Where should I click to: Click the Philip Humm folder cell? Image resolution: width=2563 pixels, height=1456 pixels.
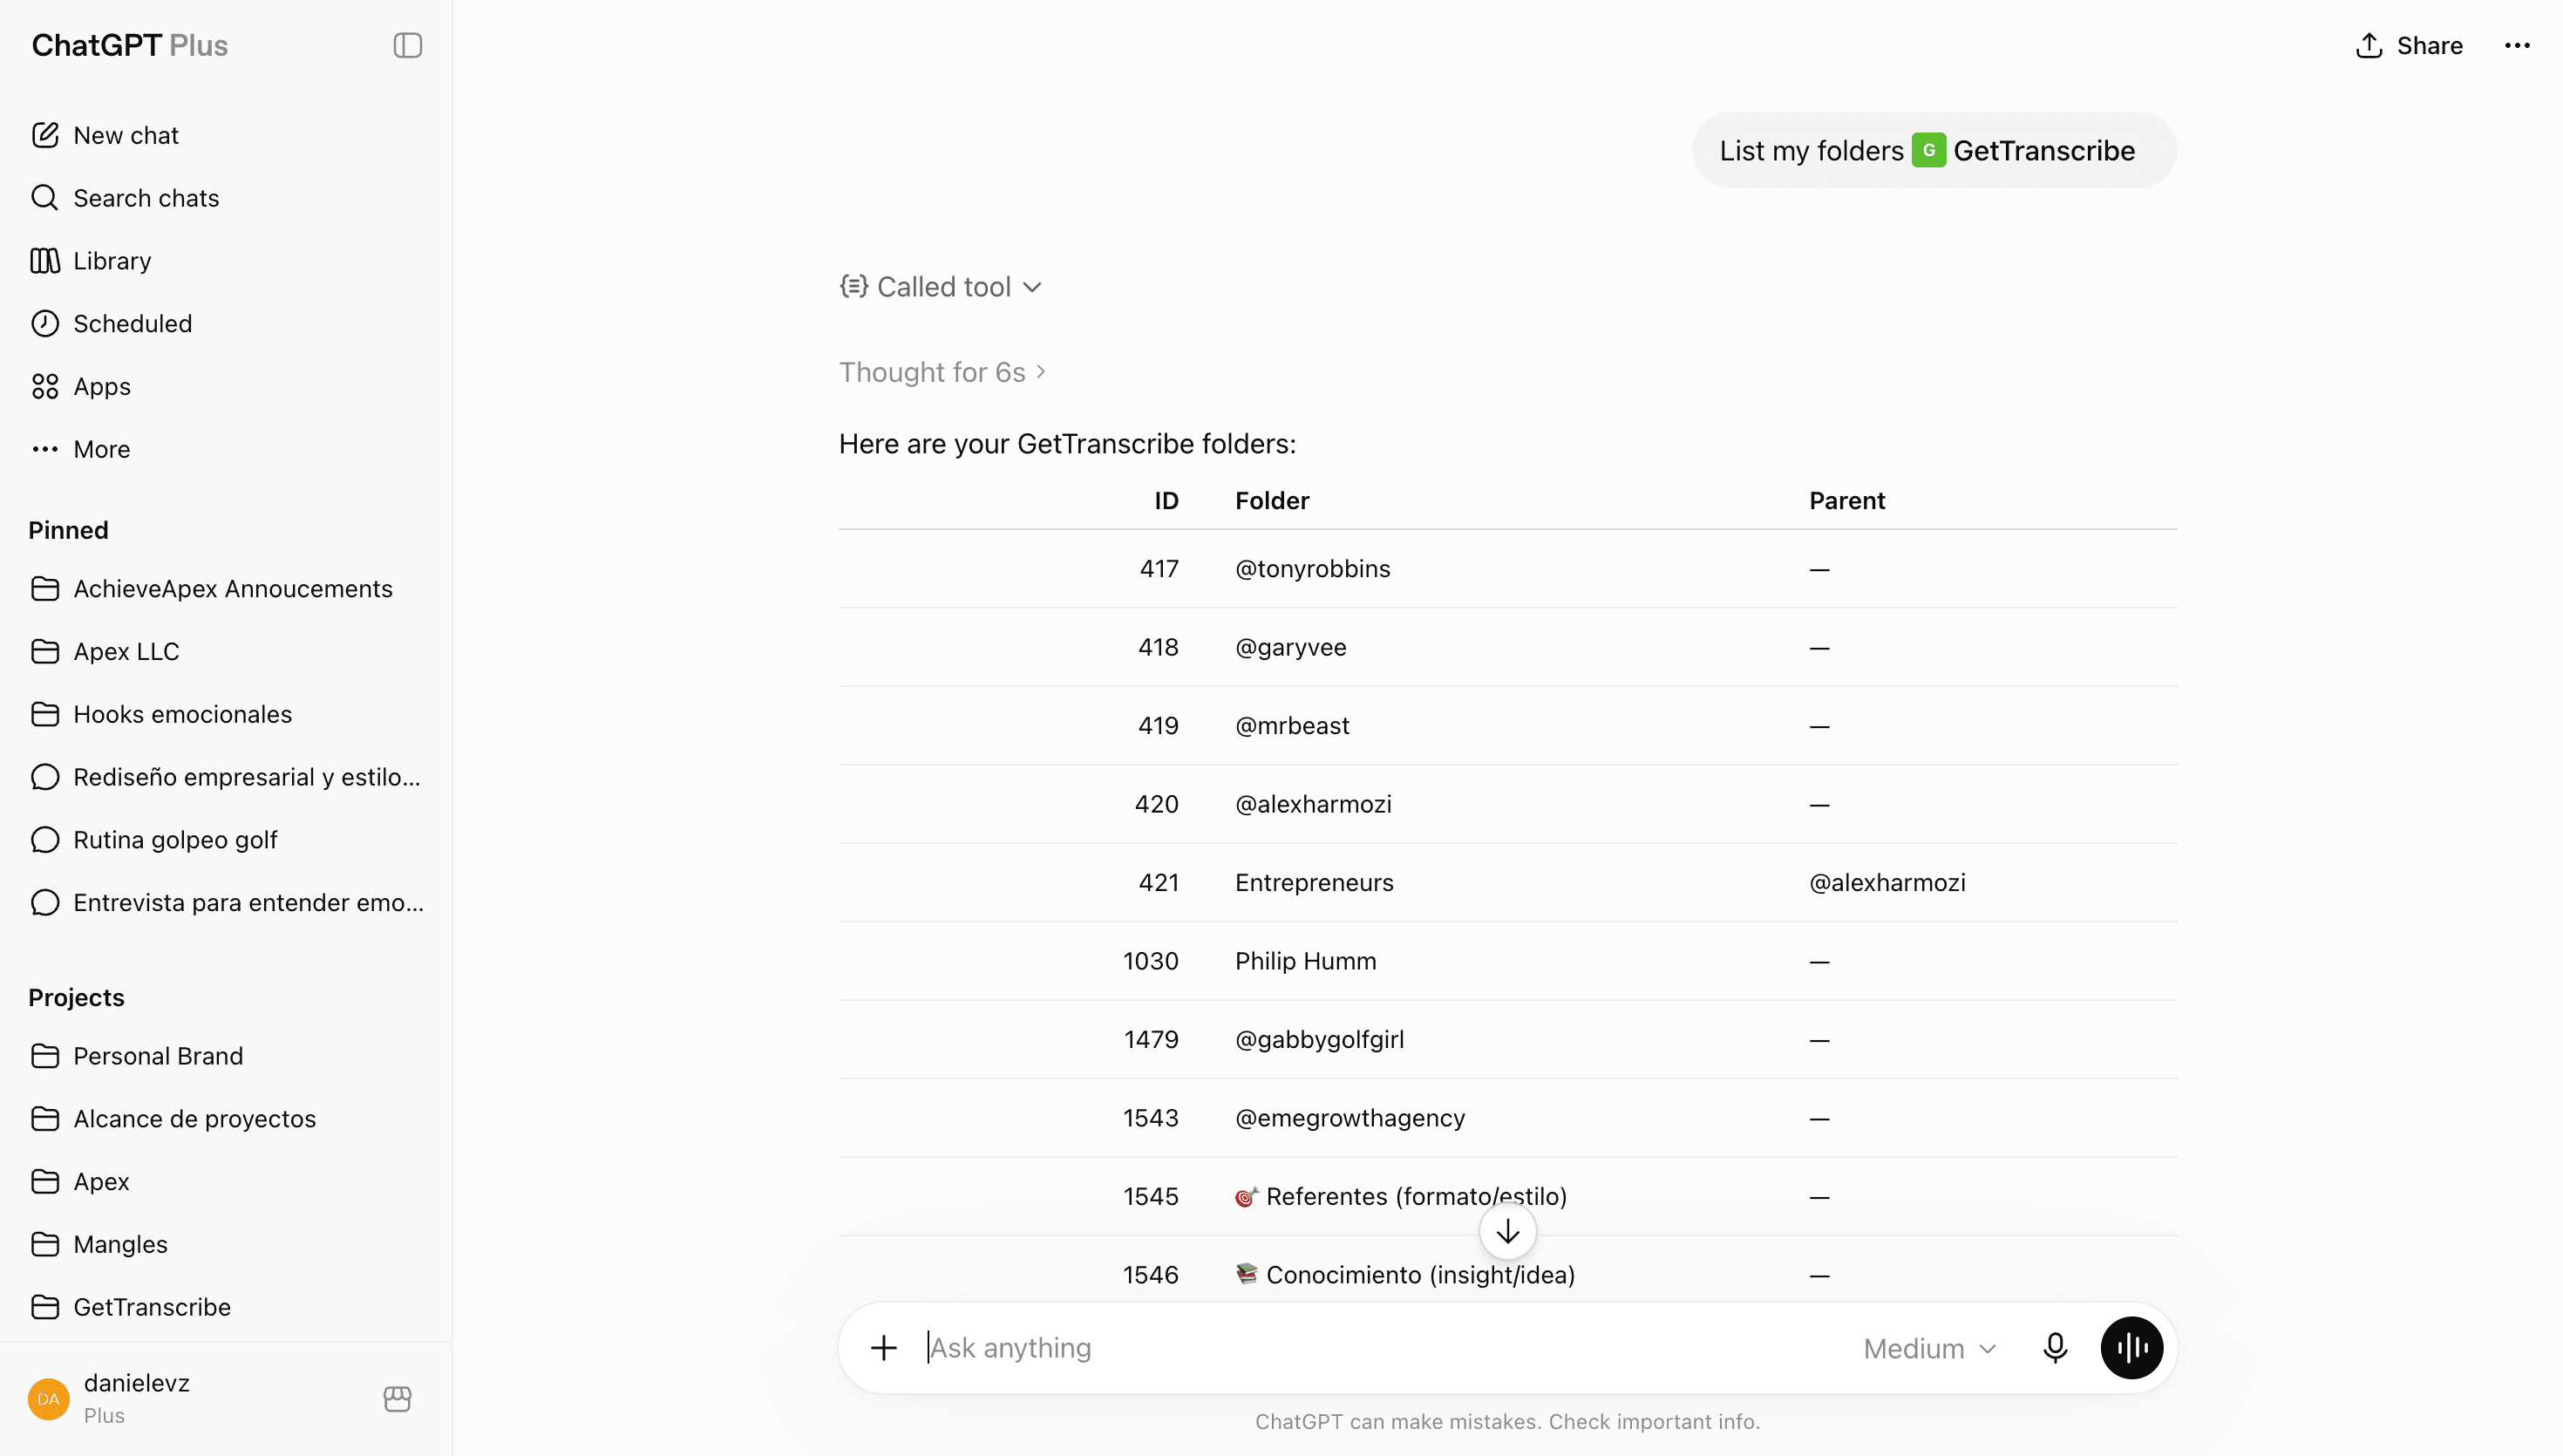[1306, 962]
